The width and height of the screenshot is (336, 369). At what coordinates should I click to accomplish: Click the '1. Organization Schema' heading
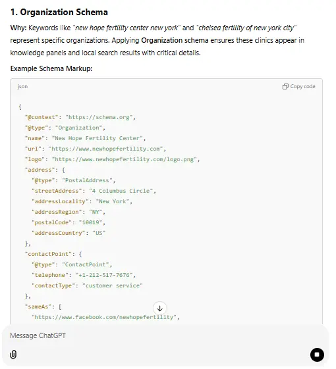[59, 12]
